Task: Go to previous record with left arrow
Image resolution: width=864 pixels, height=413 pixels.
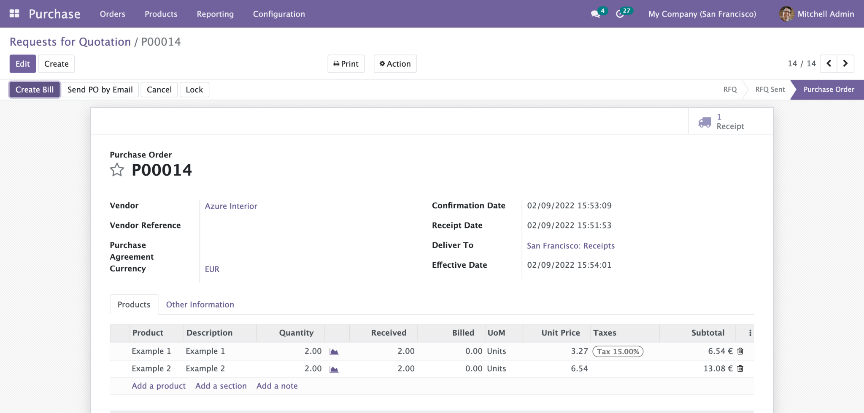Action: pyautogui.click(x=829, y=63)
